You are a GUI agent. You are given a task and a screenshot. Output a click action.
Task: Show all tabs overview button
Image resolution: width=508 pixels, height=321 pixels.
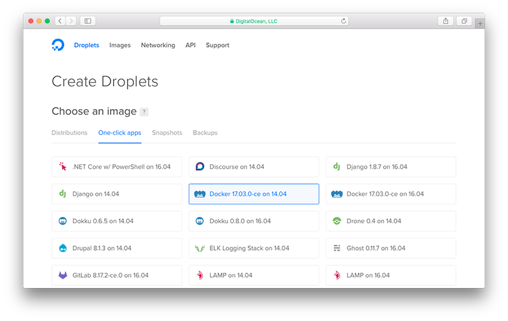(464, 21)
